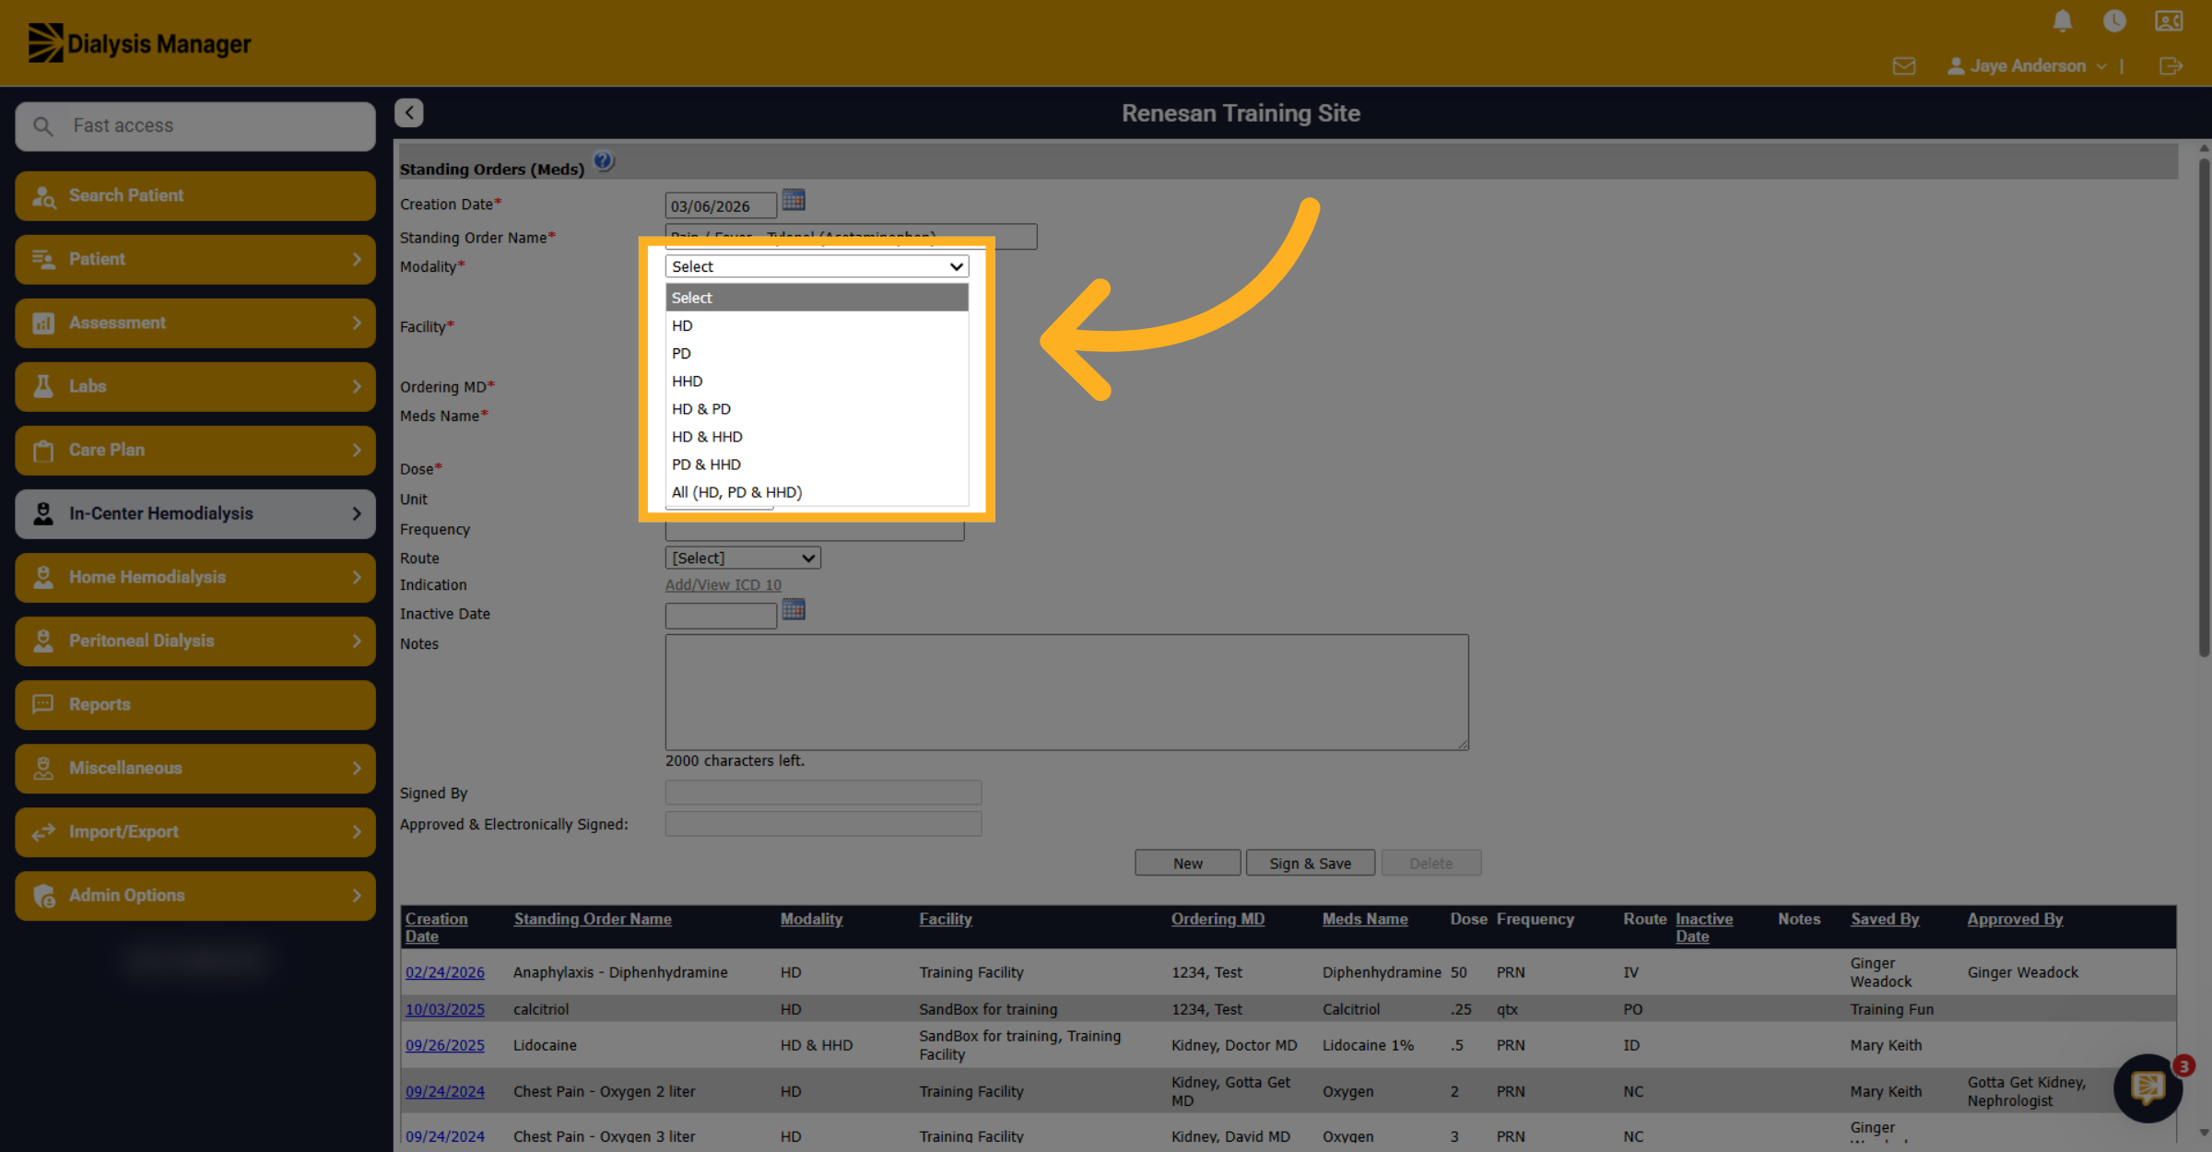Open Inactive Date calendar picker icon
The height and width of the screenshot is (1152, 2212).
coord(794,609)
